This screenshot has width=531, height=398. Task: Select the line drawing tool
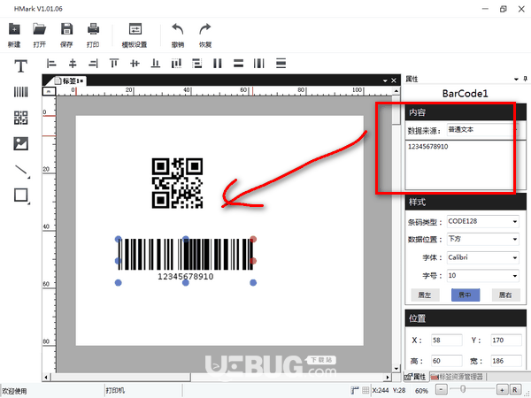[22, 171]
